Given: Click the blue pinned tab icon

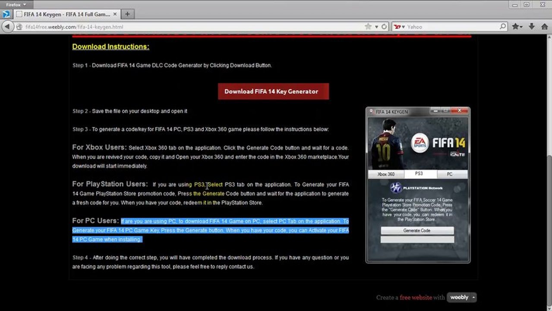Looking at the screenshot, I should [x=6, y=14].
